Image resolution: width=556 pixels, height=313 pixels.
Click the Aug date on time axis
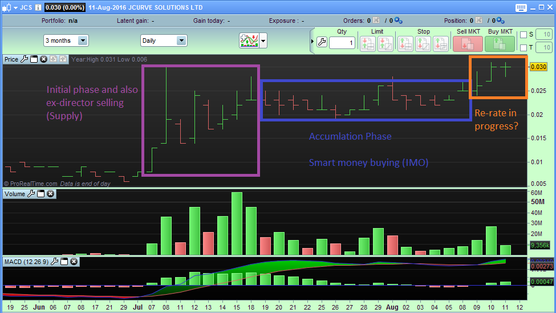(392, 307)
